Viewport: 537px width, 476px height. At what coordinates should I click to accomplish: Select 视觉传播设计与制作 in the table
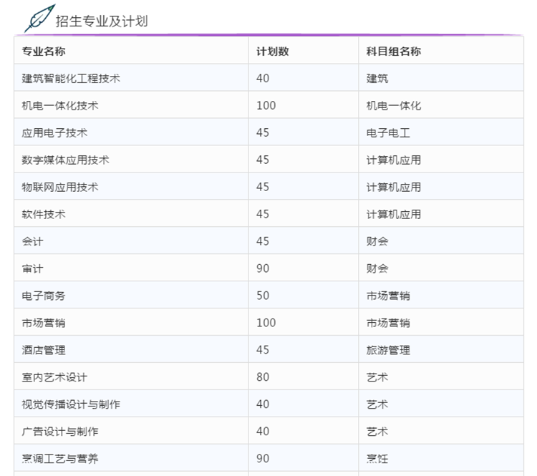[x=71, y=404]
